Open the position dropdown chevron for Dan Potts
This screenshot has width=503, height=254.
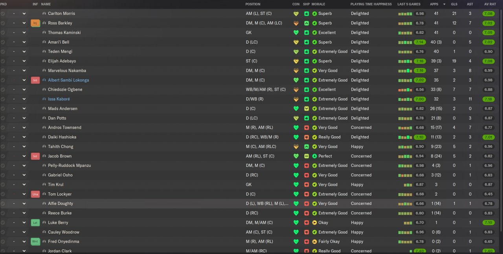coord(24,118)
